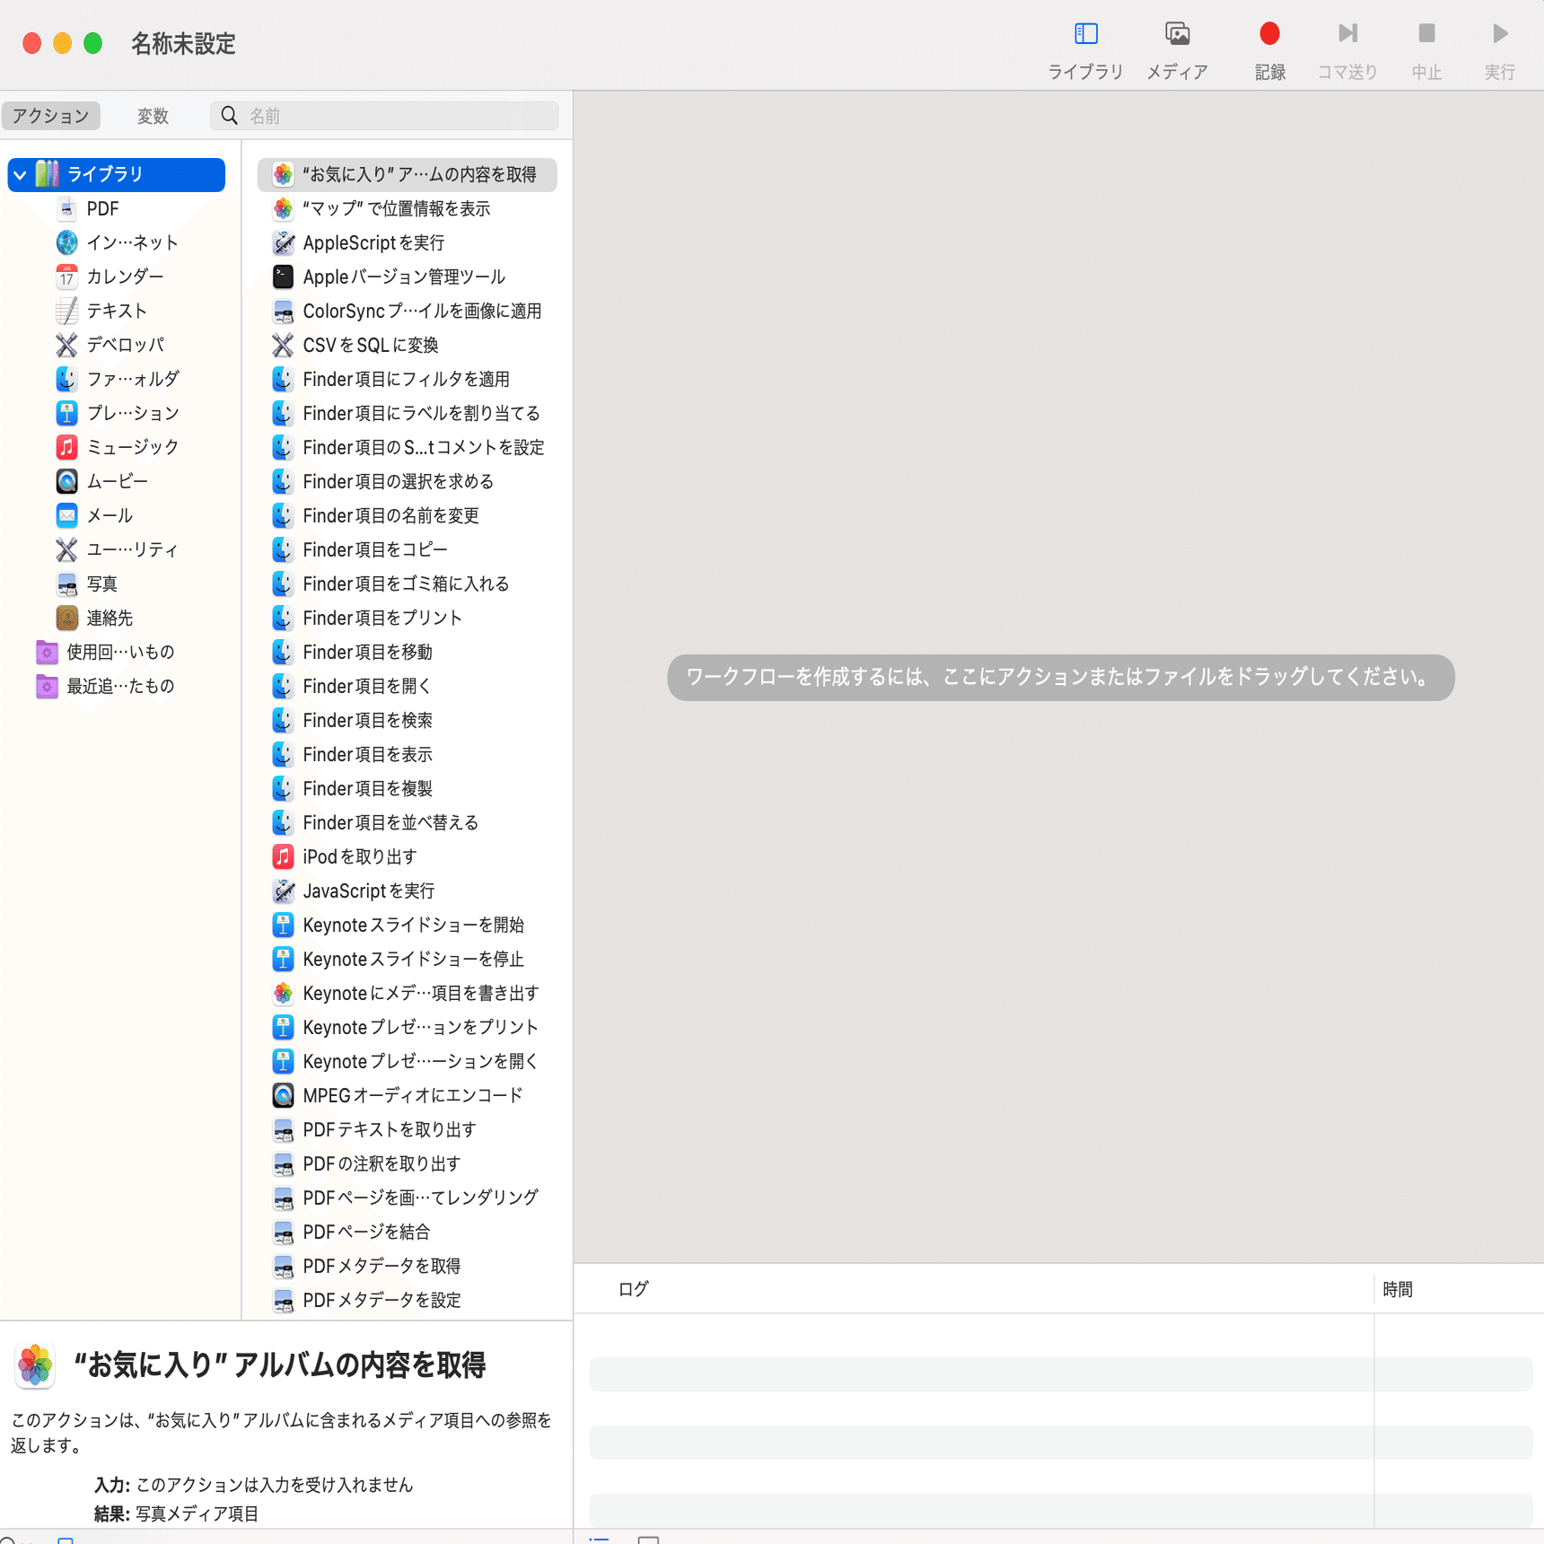Run the workflow with the 実行 button

[1499, 50]
